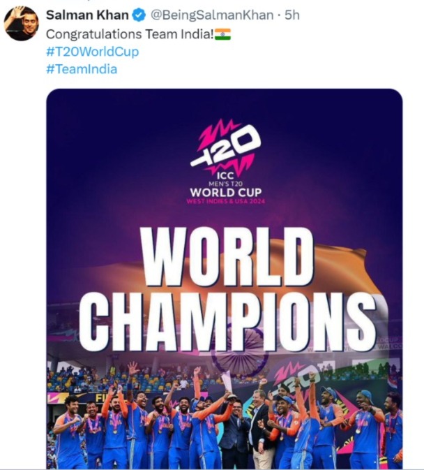The height and width of the screenshot is (470, 424).
Task: Click Salman Khan's profile avatar
Action: pos(22,23)
